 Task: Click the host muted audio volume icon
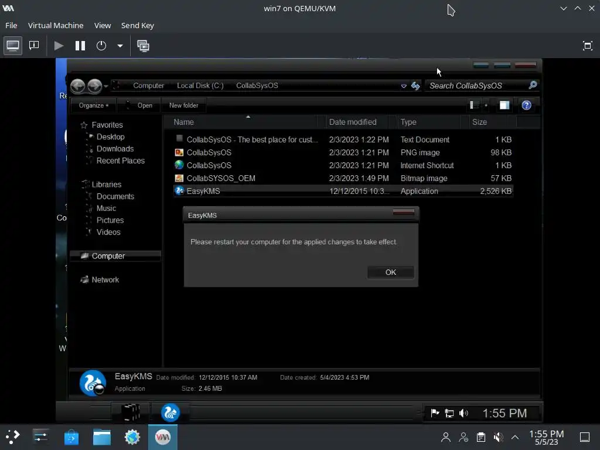coord(498,437)
